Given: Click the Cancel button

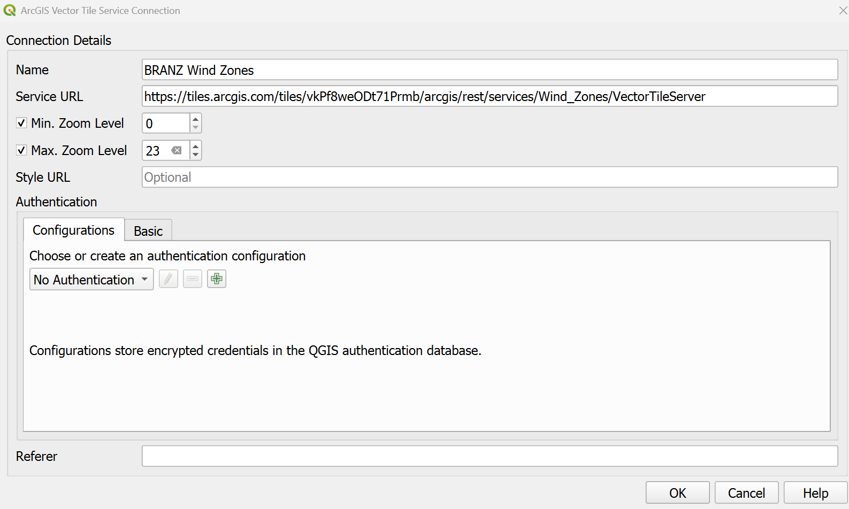Looking at the screenshot, I should tap(746, 493).
